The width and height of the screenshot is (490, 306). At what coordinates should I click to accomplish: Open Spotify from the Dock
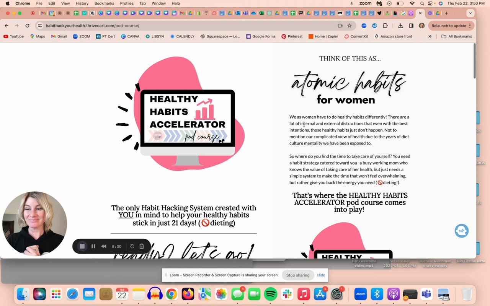(270, 294)
